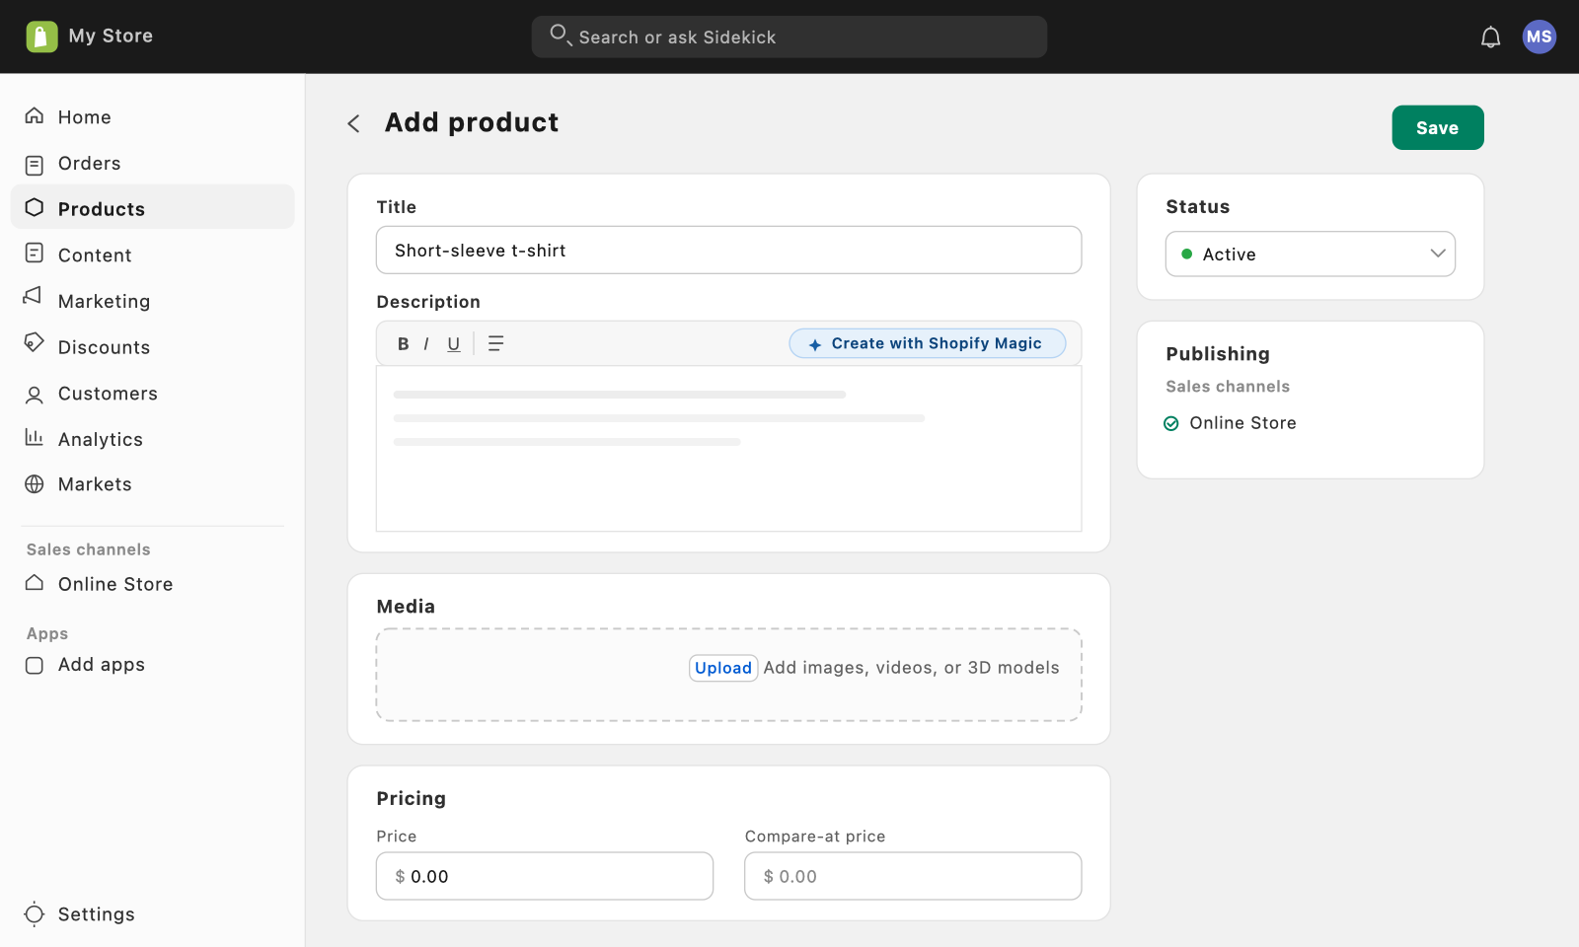
Task: Select Add apps in the sidebar
Action: click(152, 665)
